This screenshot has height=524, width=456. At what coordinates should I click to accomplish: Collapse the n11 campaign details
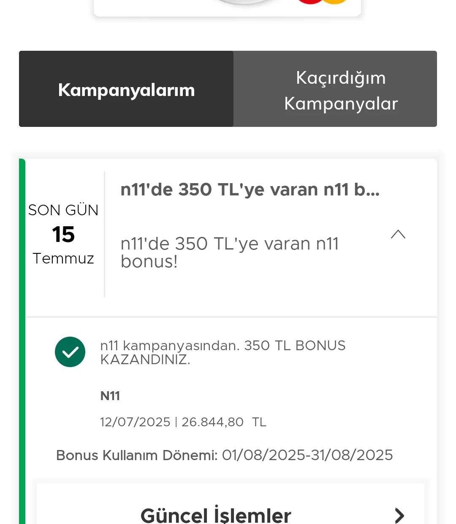[x=398, y=235]
